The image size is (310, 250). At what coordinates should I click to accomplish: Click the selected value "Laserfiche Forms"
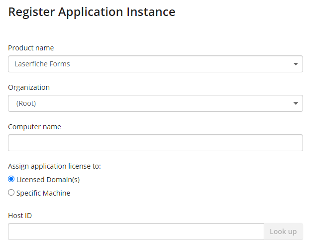(42, 64)
